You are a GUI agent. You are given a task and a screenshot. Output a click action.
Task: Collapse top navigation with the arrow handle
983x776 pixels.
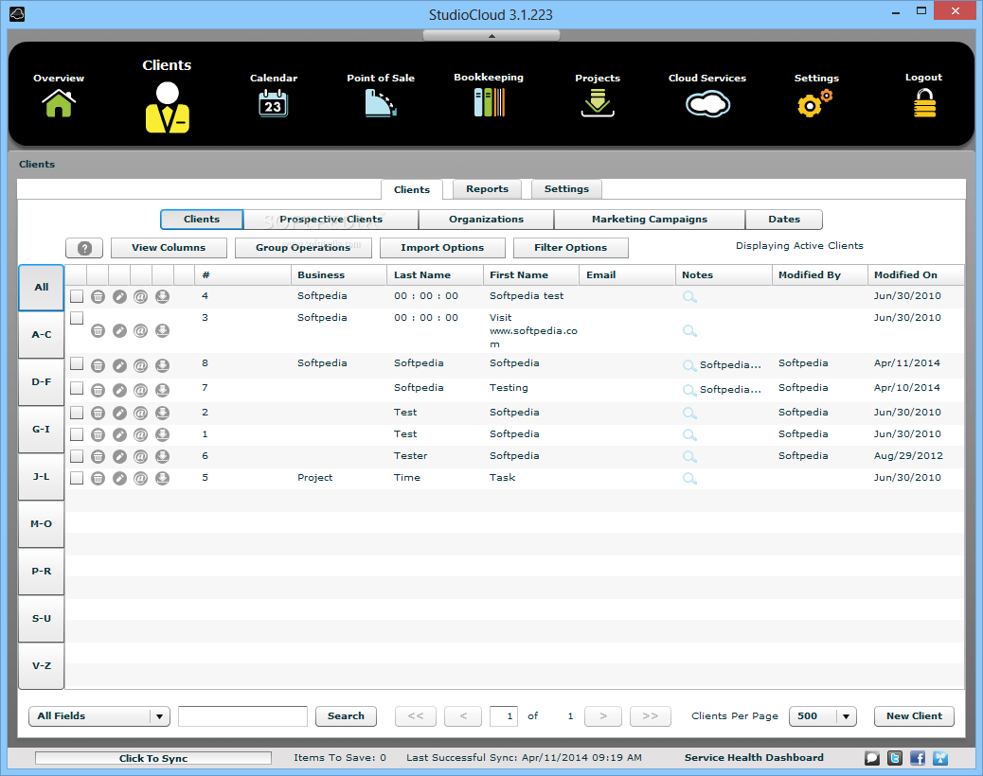[491, 36]
